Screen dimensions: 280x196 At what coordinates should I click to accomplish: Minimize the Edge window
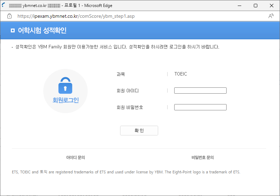[x=240, y=6]
